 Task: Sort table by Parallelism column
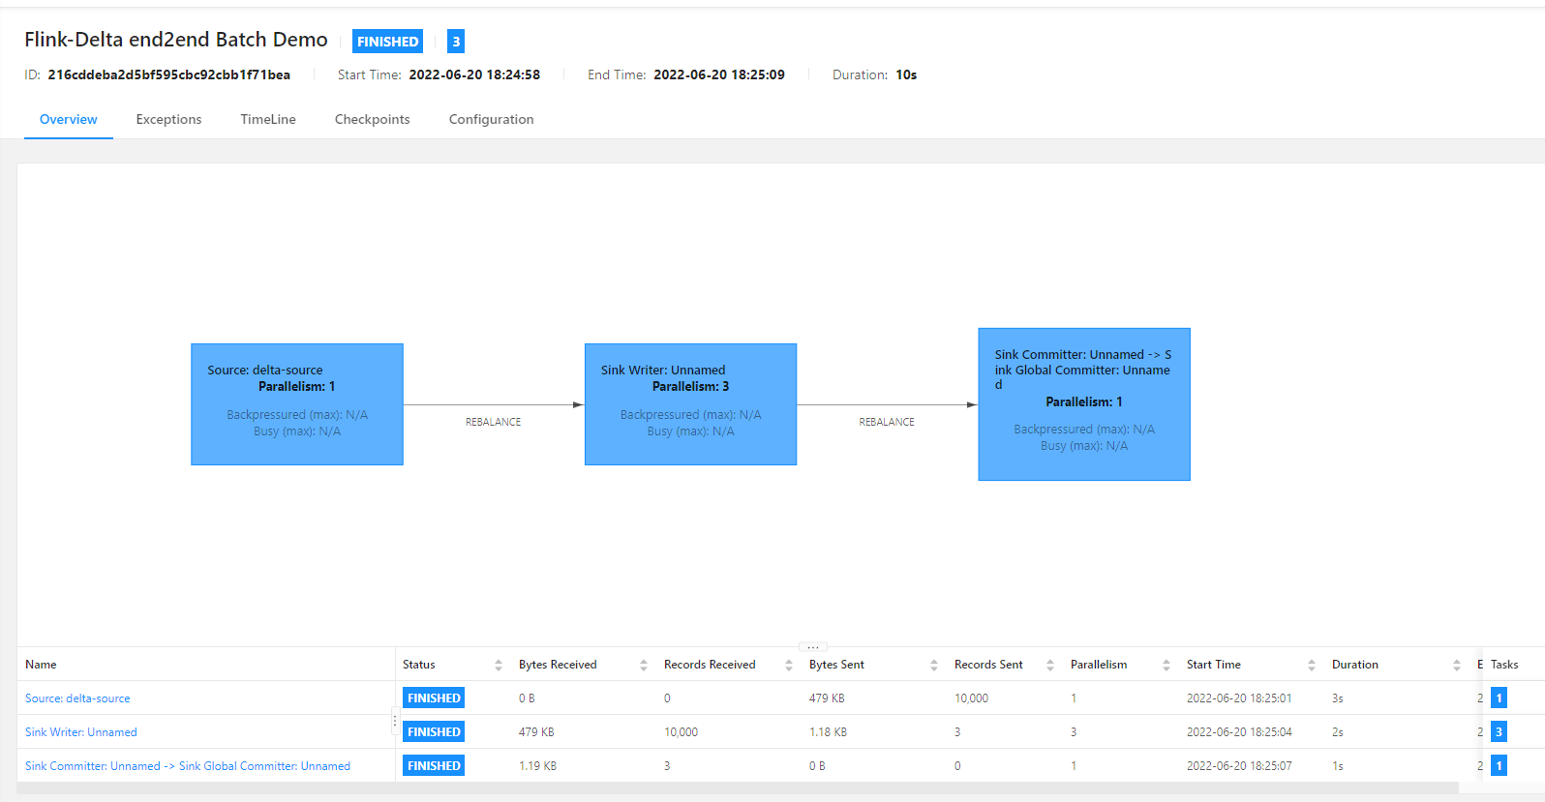coord(1166,665)
